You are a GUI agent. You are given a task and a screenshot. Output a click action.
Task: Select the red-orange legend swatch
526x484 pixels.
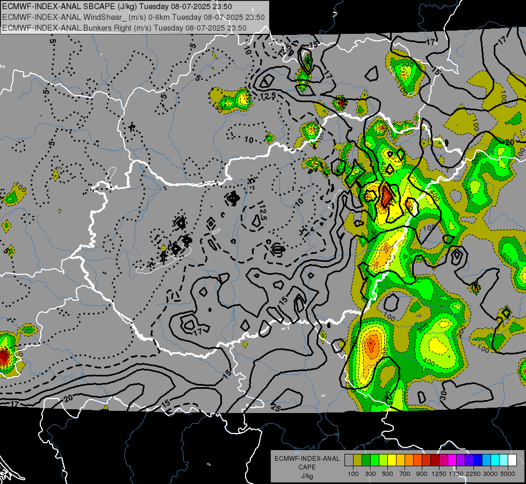click(x=417, y=460)
